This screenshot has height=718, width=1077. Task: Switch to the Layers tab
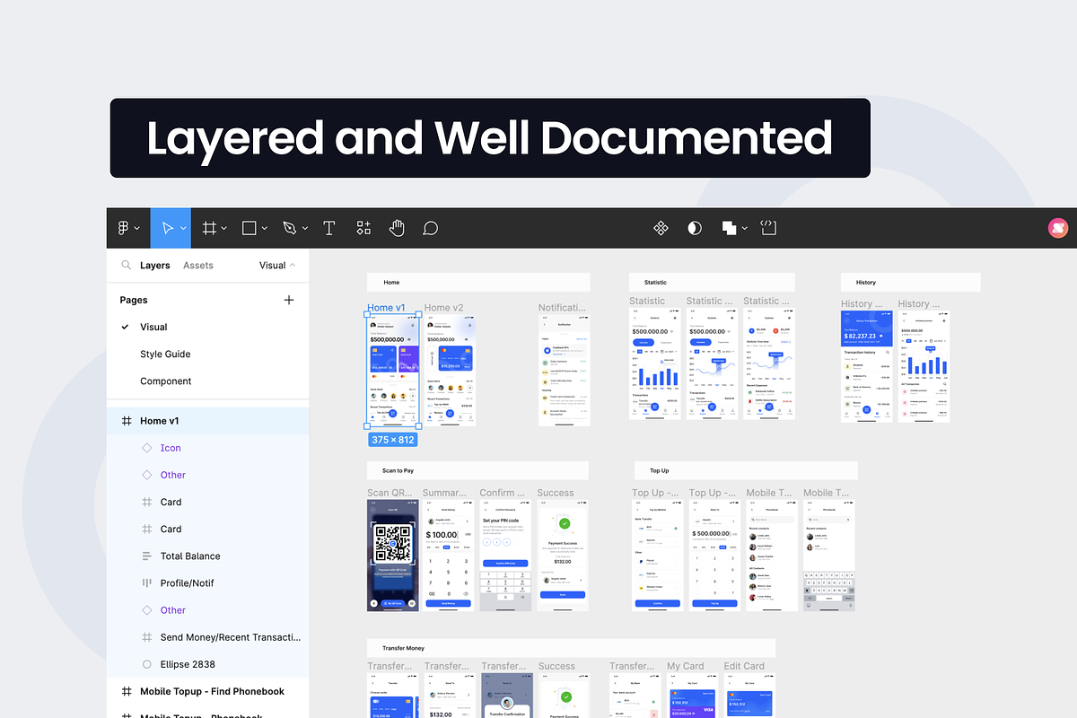(155, 265)
